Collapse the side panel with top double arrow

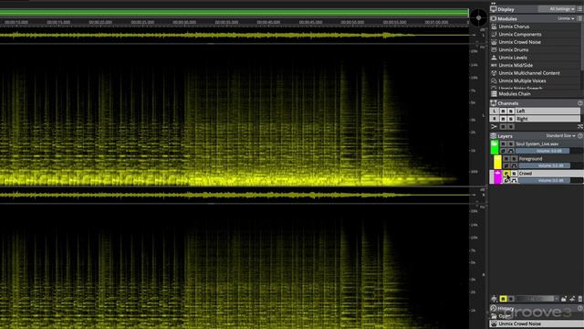pos(494,3)
